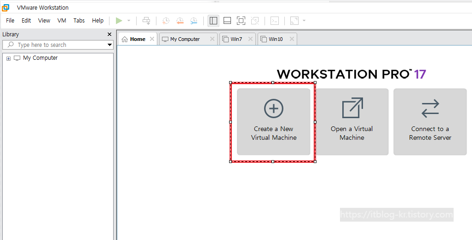Click Create a New Virtual Machine
Viewport: 472px width, 240px height.
point(274,122)
